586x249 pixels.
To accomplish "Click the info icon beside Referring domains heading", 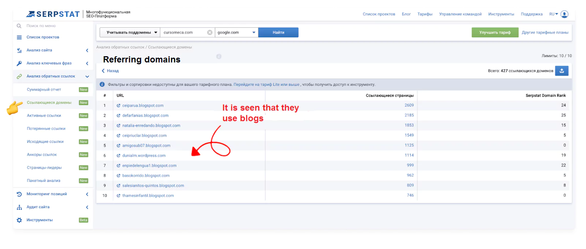I will coord(219,57).
